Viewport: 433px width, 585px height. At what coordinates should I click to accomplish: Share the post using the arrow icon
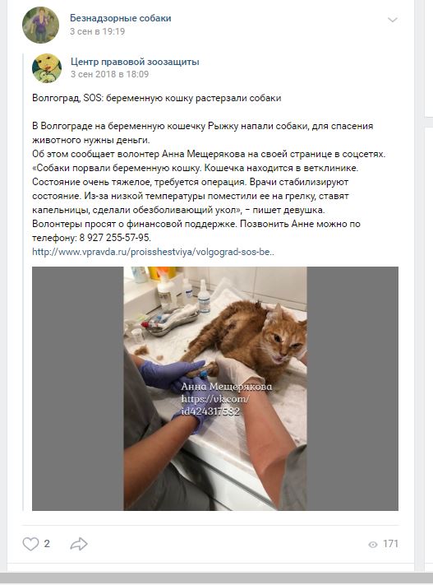tap(79, 544)
